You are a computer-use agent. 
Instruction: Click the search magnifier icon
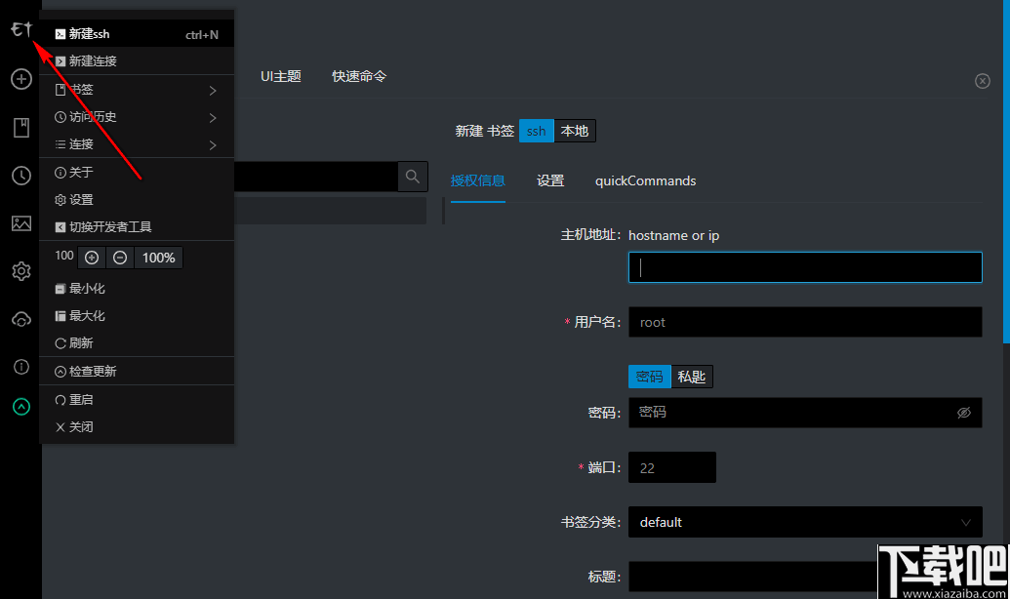412,177
